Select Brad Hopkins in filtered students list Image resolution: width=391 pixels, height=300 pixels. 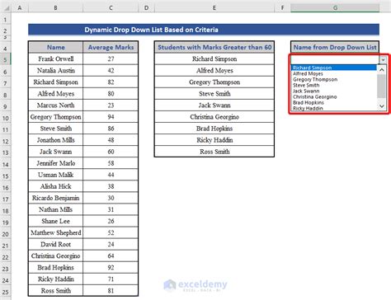(214, 129)
